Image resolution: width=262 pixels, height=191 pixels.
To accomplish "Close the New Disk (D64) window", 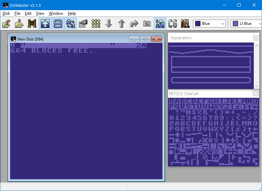I will [x=157, y=39].
